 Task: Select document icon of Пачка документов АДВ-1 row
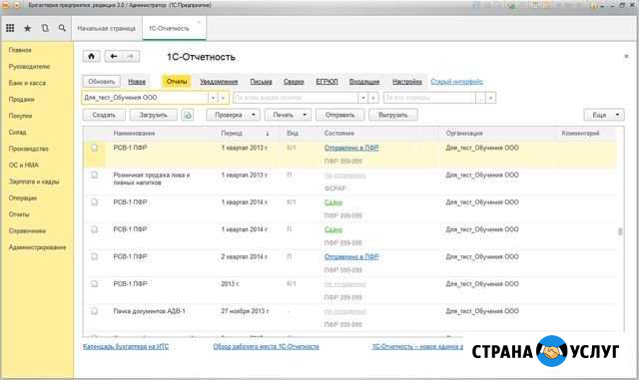point(94,311)
